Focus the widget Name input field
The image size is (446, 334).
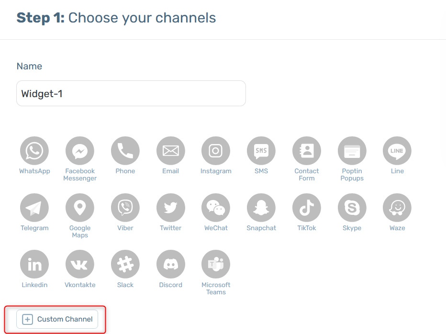click(131, 93)
